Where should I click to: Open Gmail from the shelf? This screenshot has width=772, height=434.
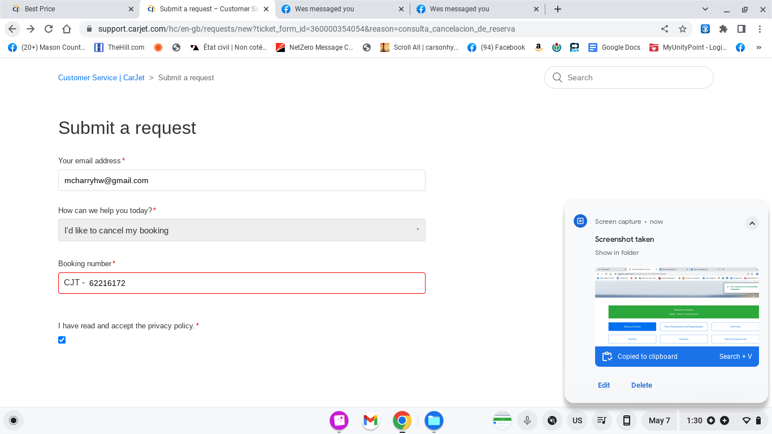pyautogui.click(x=370, y=420)
